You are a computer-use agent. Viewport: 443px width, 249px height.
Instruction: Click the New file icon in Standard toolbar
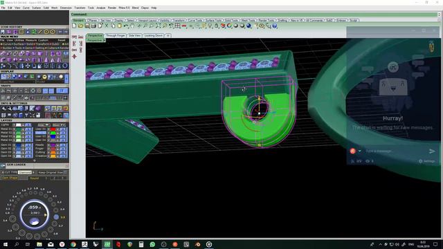(x=74, y=26)
